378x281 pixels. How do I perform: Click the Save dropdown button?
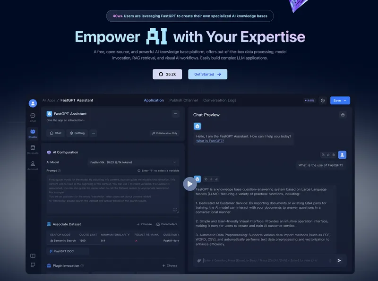point(340,101)
